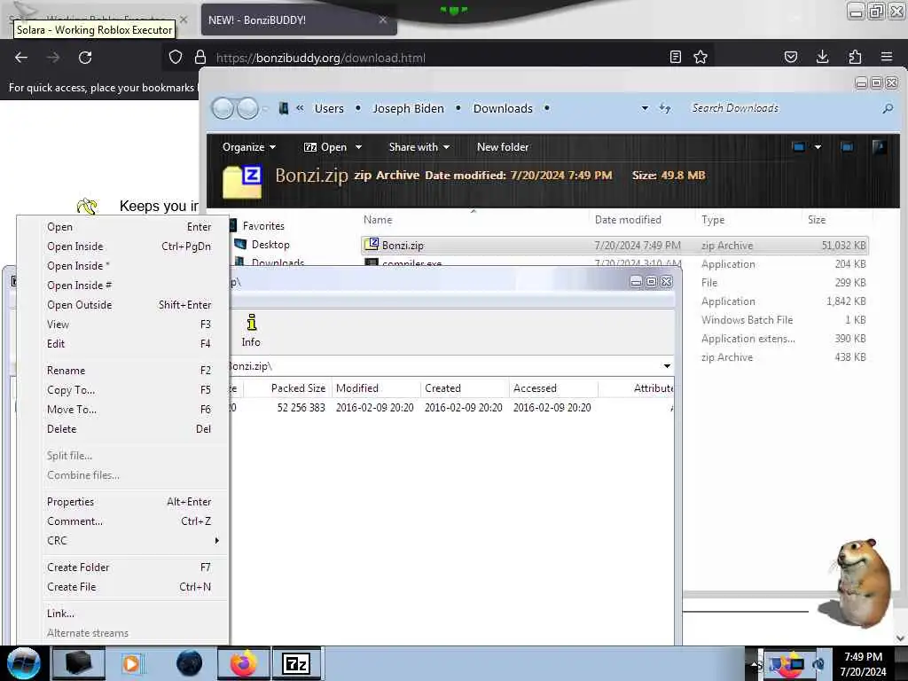
Task: Open the globe taskbar icon
Action: click(189, 663)
